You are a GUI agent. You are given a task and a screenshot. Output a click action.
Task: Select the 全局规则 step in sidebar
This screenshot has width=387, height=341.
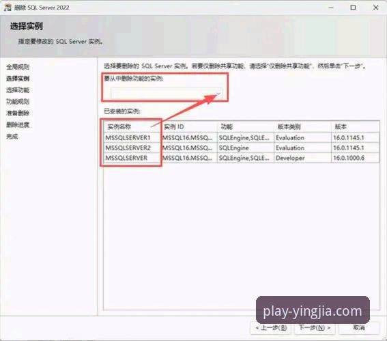[x=18, y=67]
